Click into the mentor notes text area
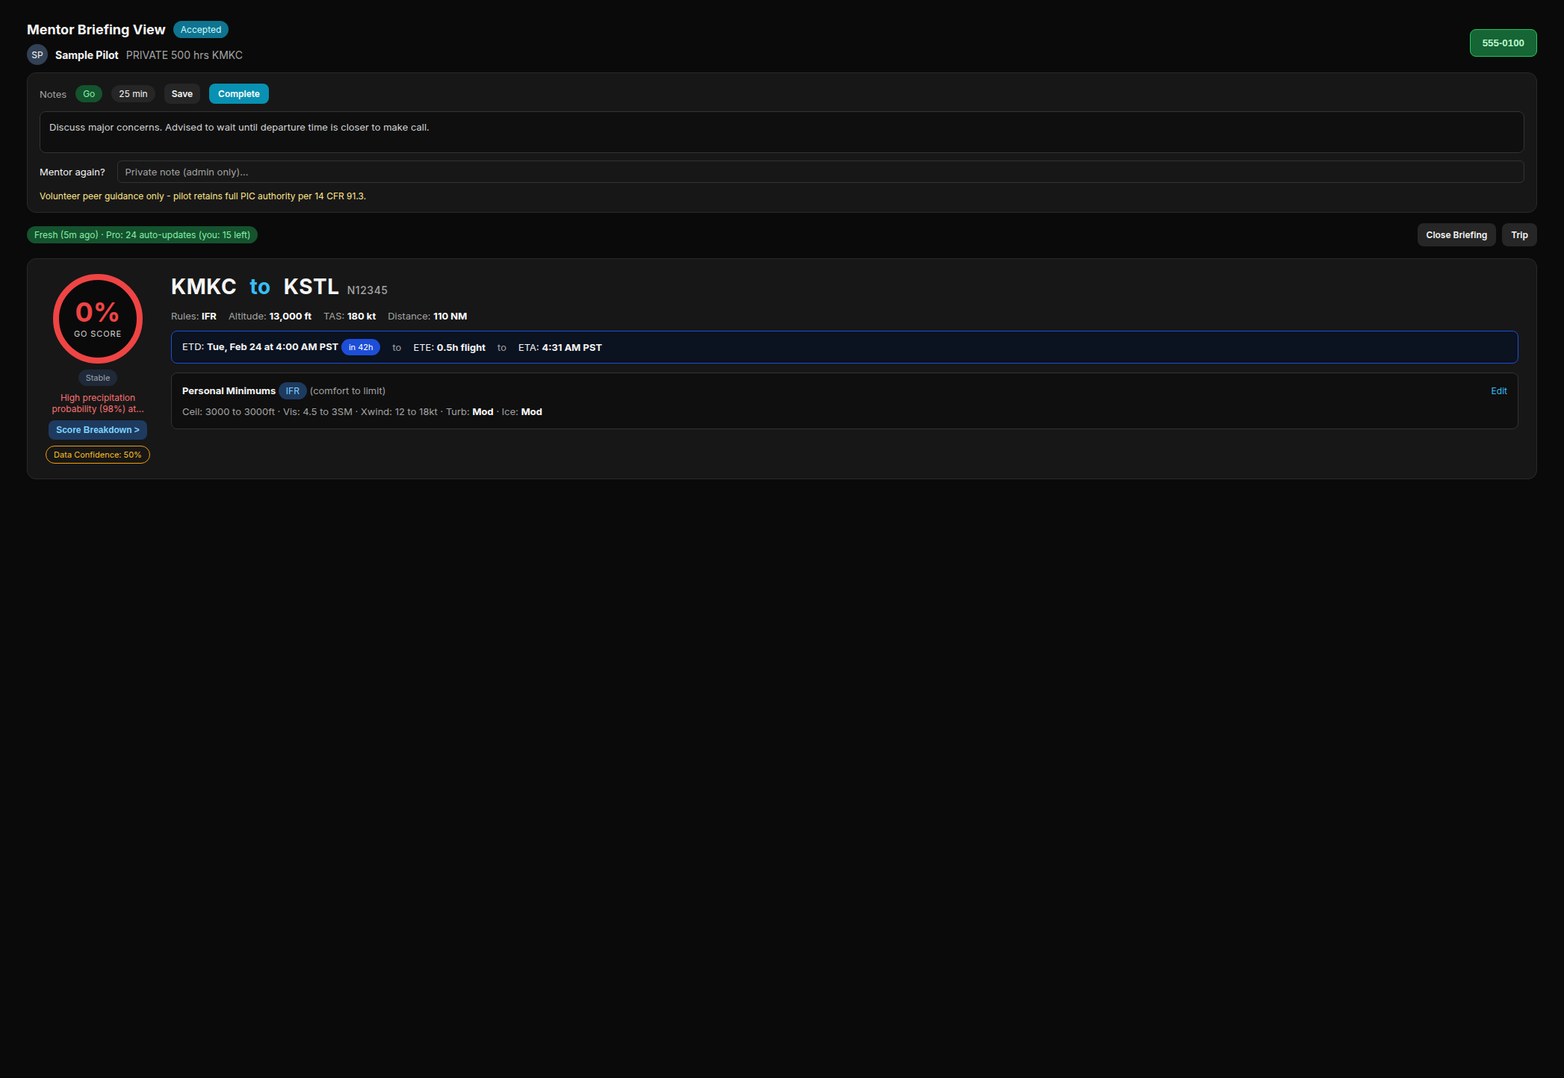Image resolution: width=1564 pixels, height=1078 pixels. pos(781,132)
